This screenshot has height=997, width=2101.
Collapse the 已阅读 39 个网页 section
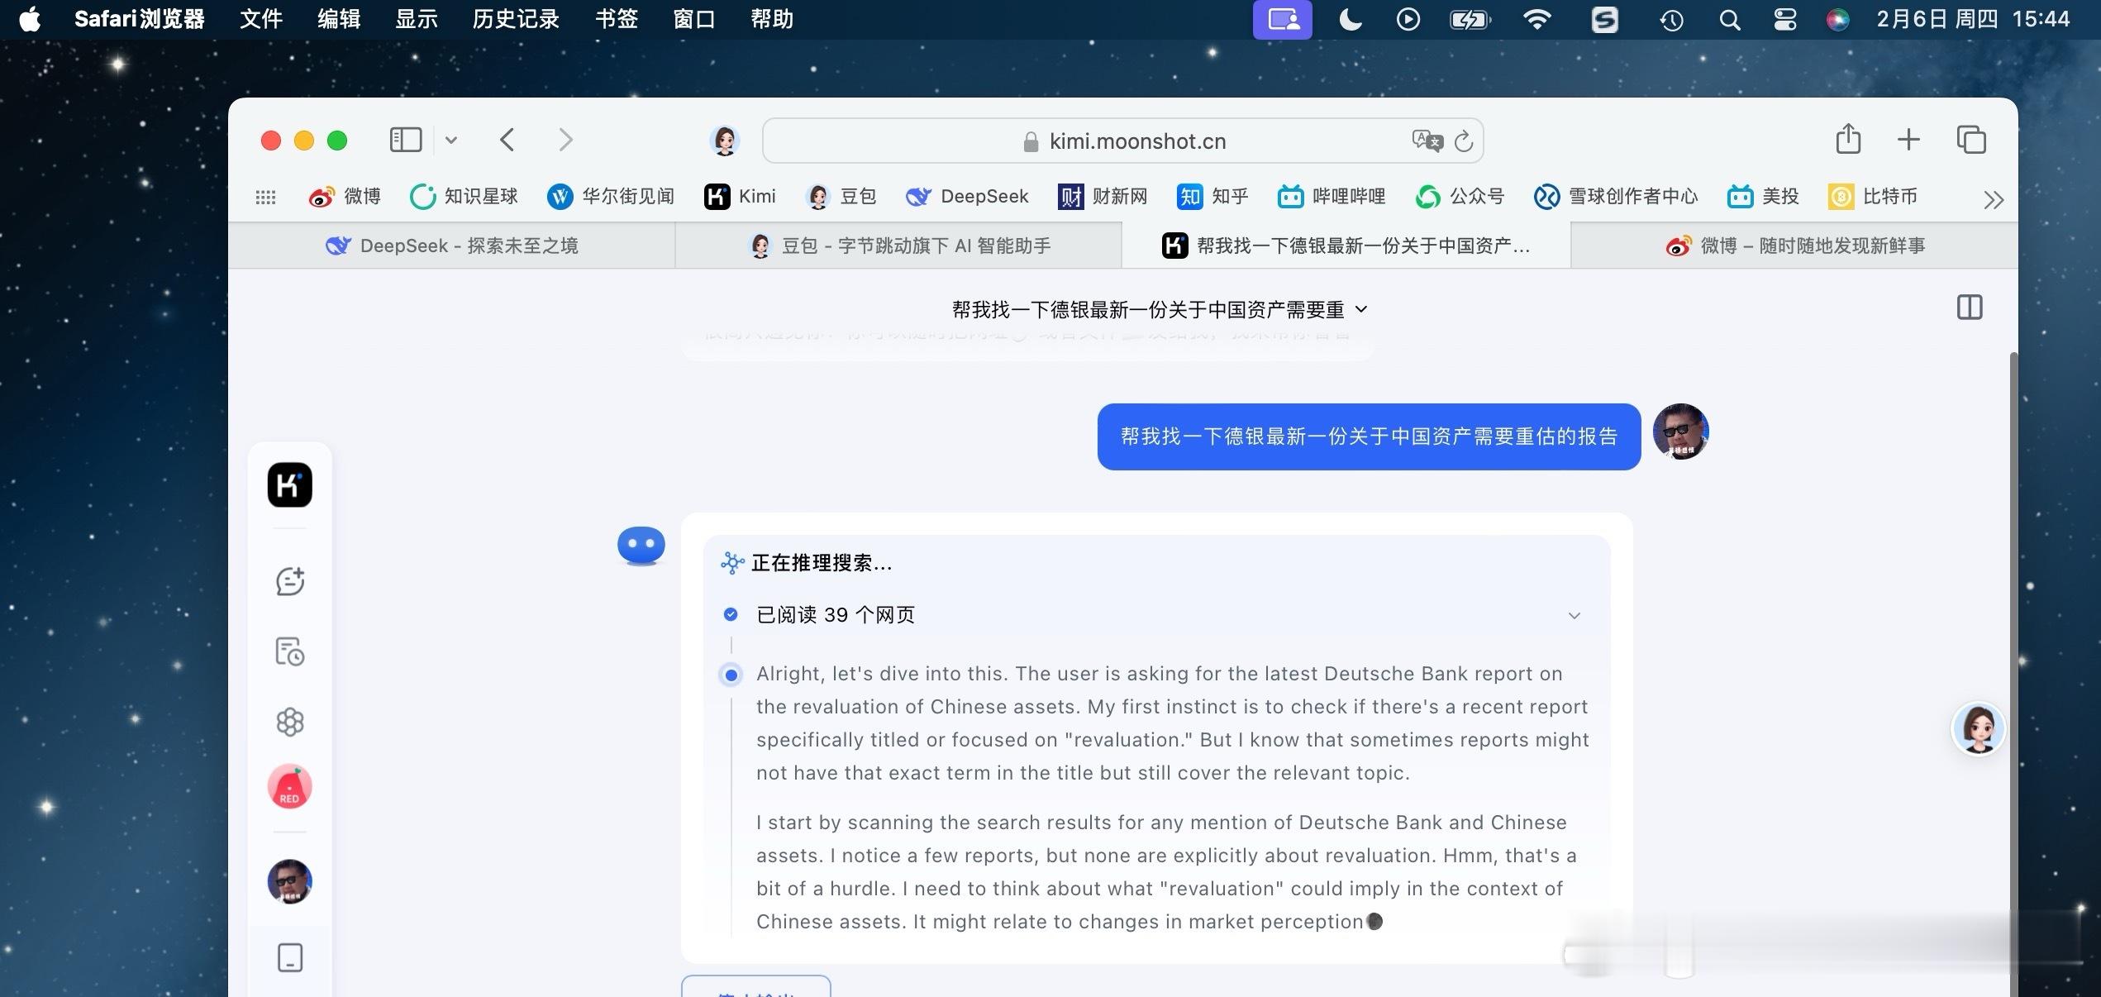(x=1575, y=615)
